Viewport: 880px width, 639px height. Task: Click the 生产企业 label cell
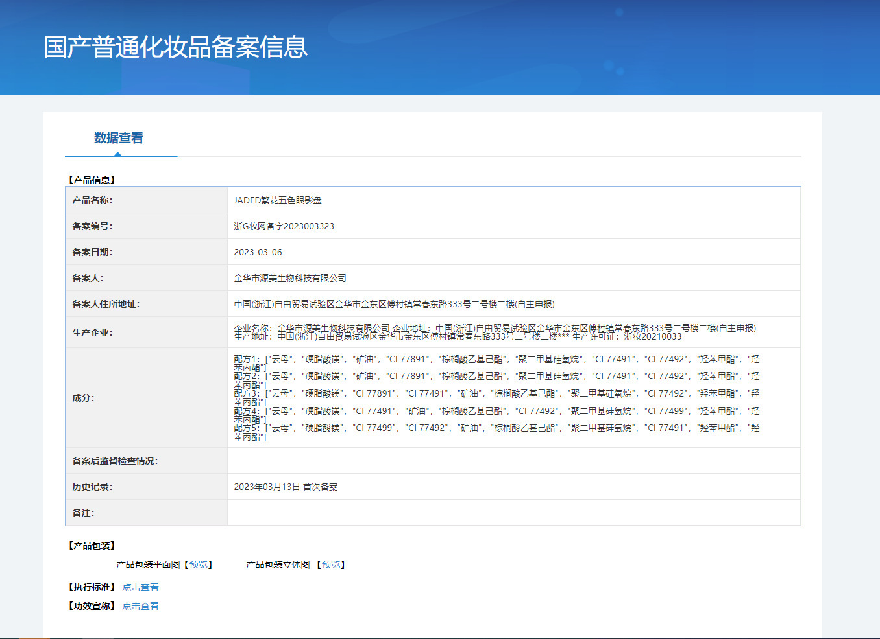click(92, 332)
